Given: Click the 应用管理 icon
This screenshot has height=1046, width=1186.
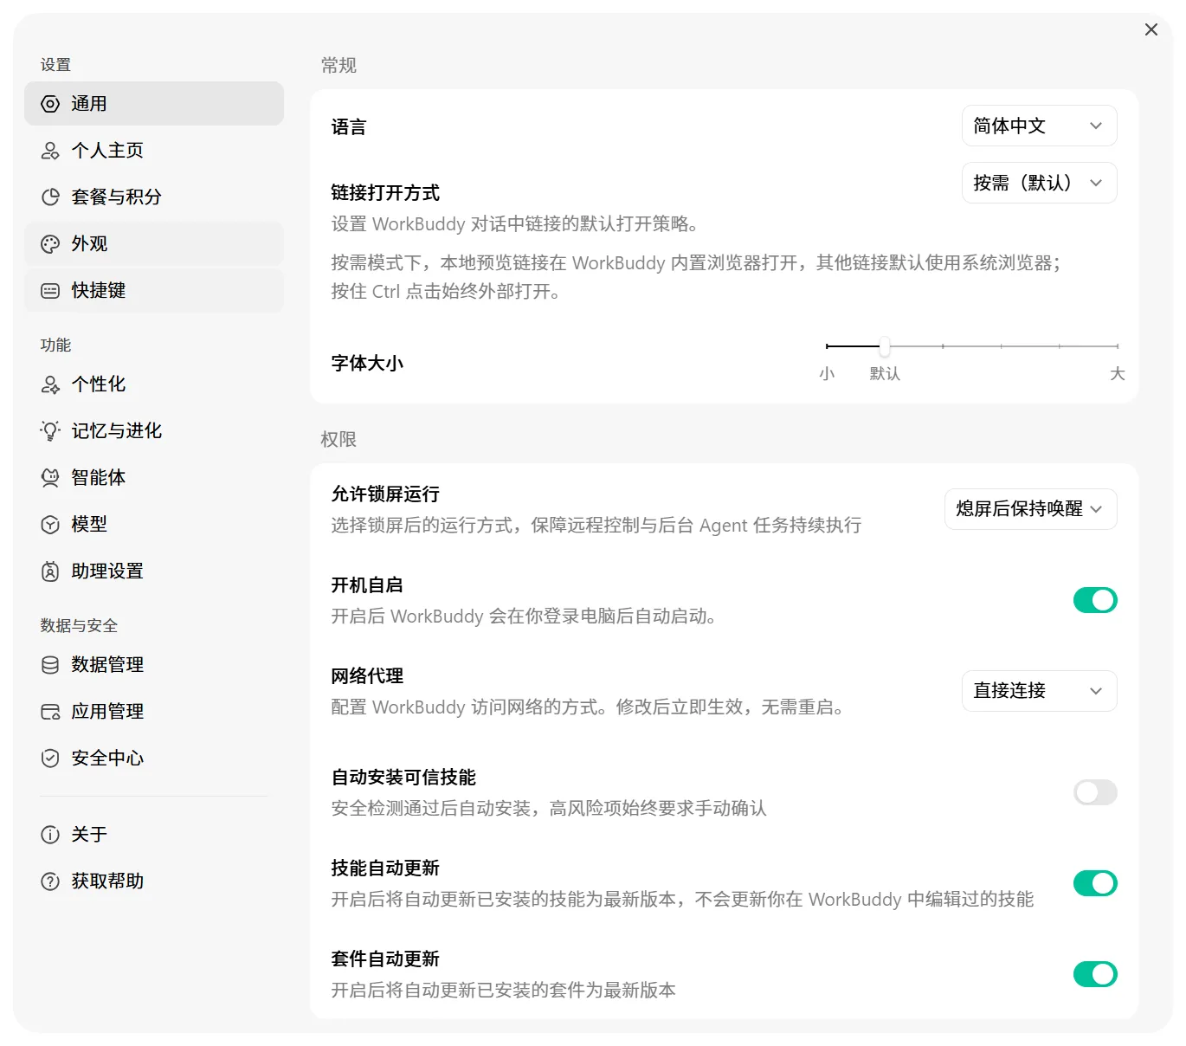Looking at the screenshot, I should [50, 712].
